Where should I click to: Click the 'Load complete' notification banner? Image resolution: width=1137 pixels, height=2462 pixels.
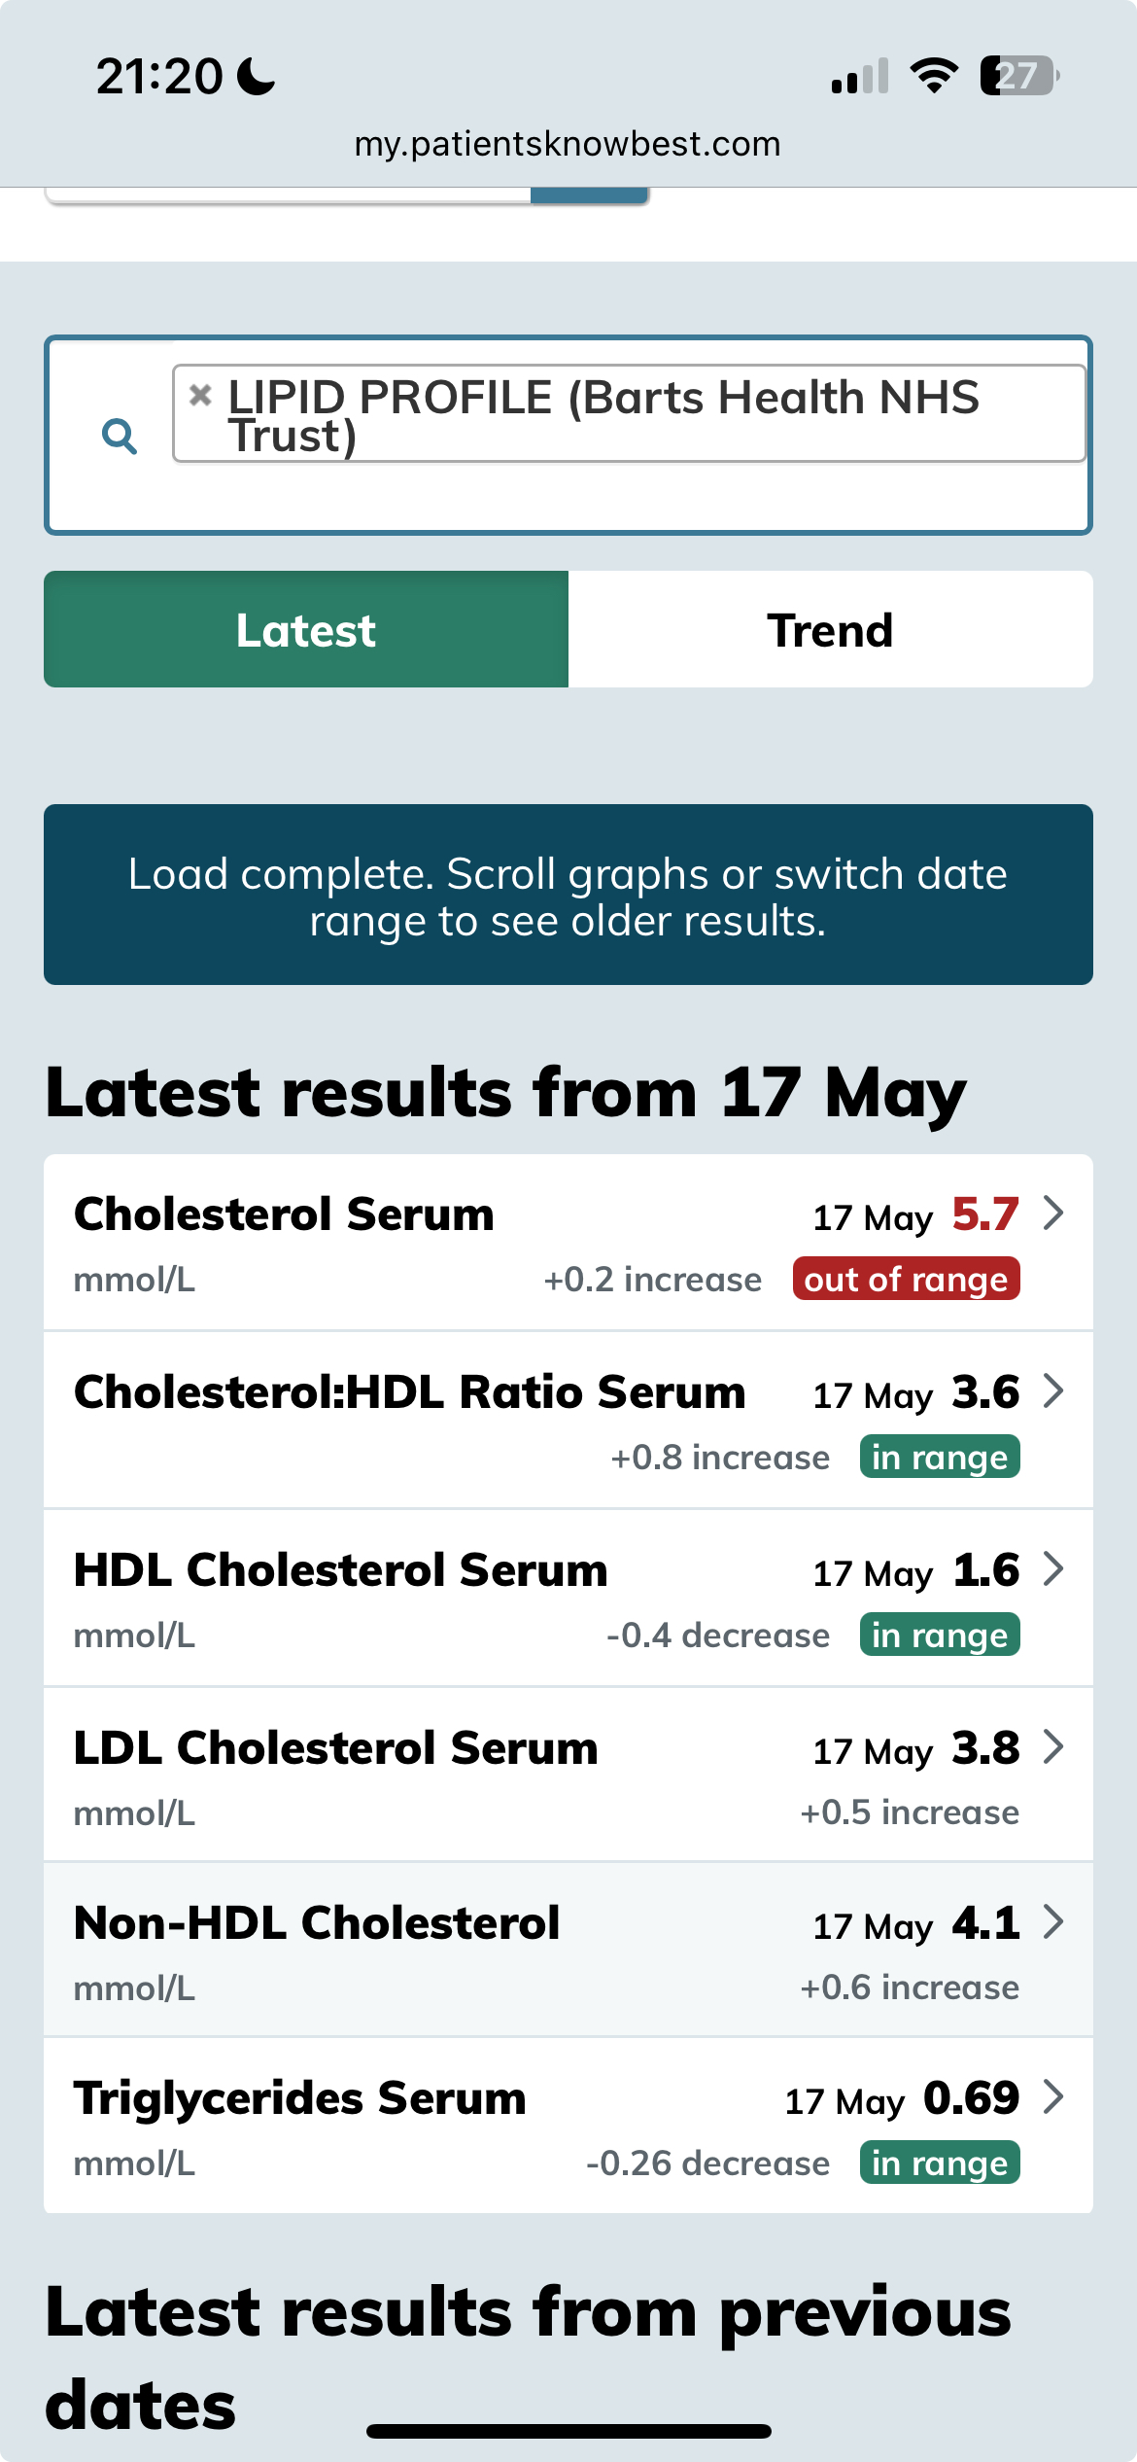[x=568, y=895]
